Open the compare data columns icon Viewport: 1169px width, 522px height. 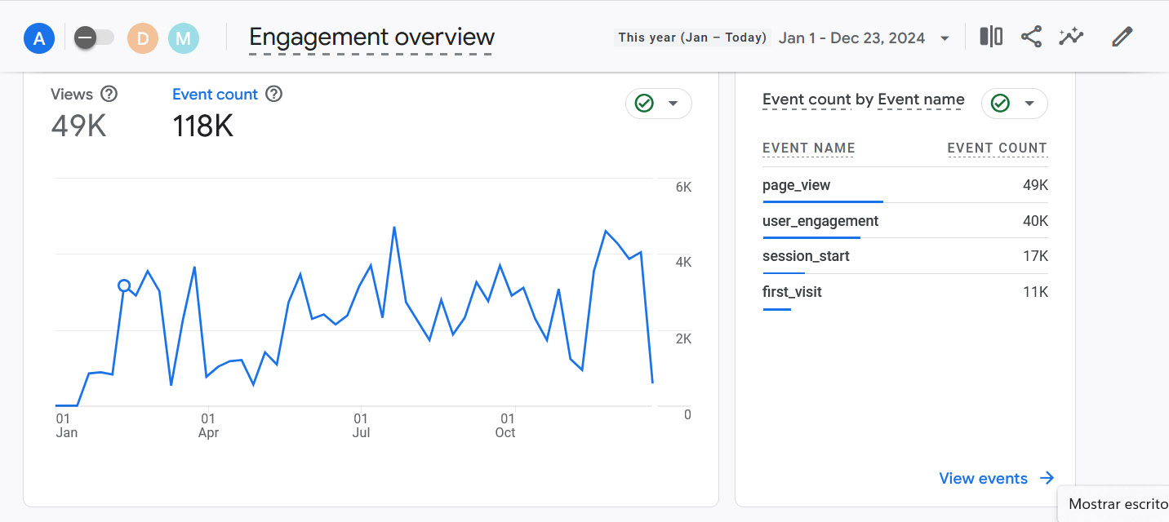point(991,37)
